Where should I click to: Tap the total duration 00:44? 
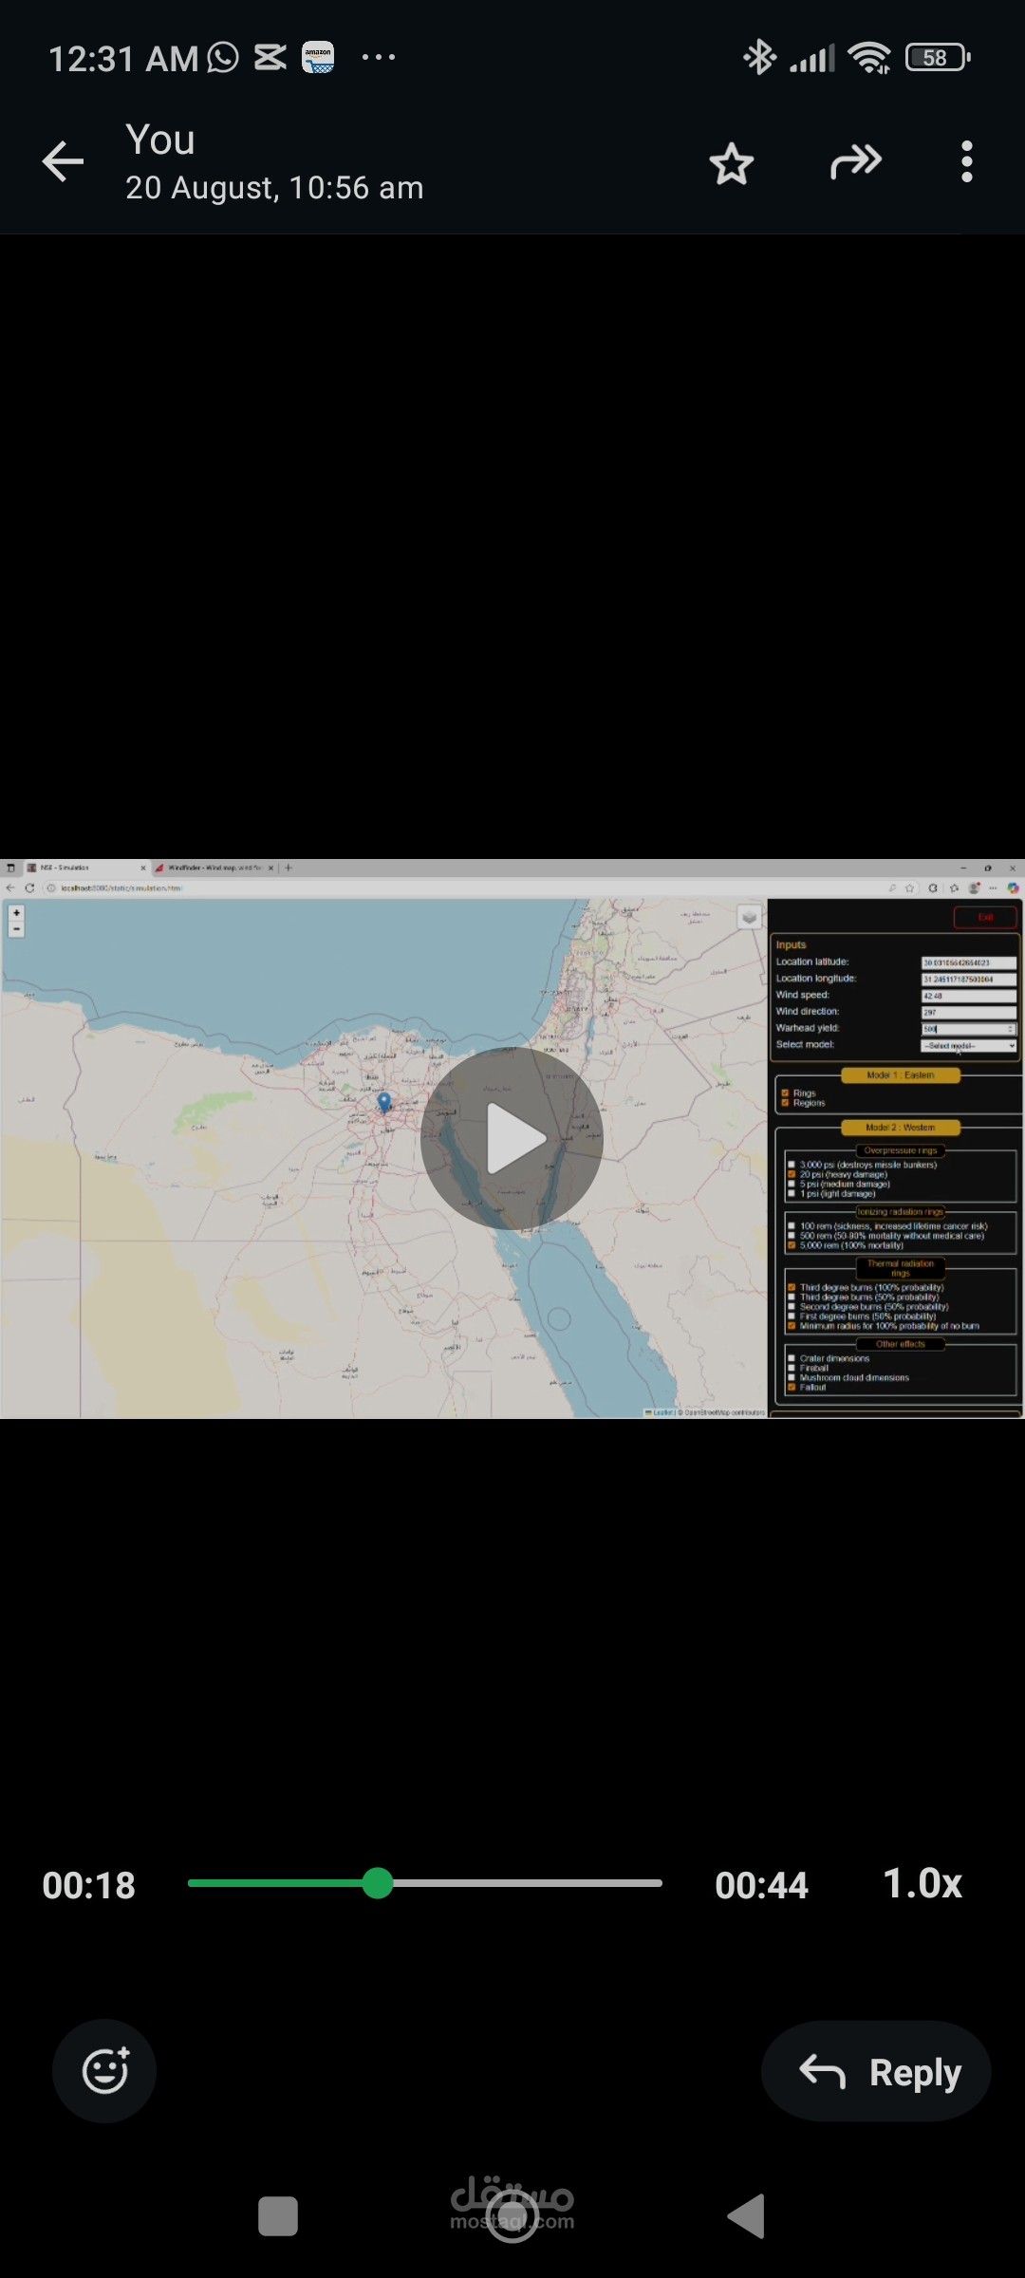click(x=761, y=1885)
